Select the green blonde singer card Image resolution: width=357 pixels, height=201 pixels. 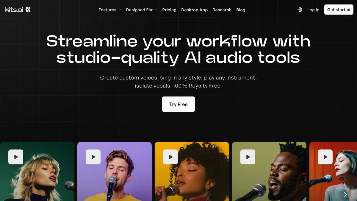(x=37, y=171)
